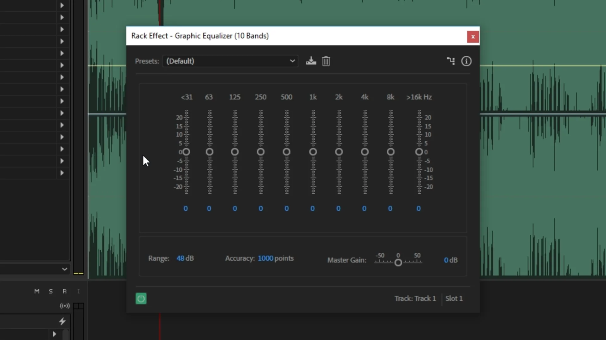Click the Master Gain slider knob
This screenshot has height=340, width=606.
pos(398,263)
